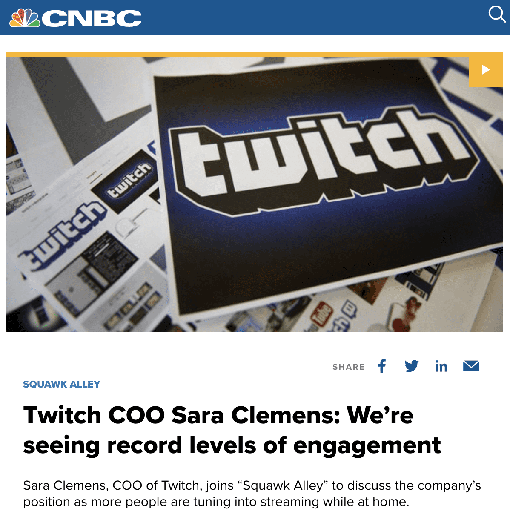Image resolution: width=510 pixels, height=517 pixels.
Task: Share article via Twitter bird icon
Action: 412,366
